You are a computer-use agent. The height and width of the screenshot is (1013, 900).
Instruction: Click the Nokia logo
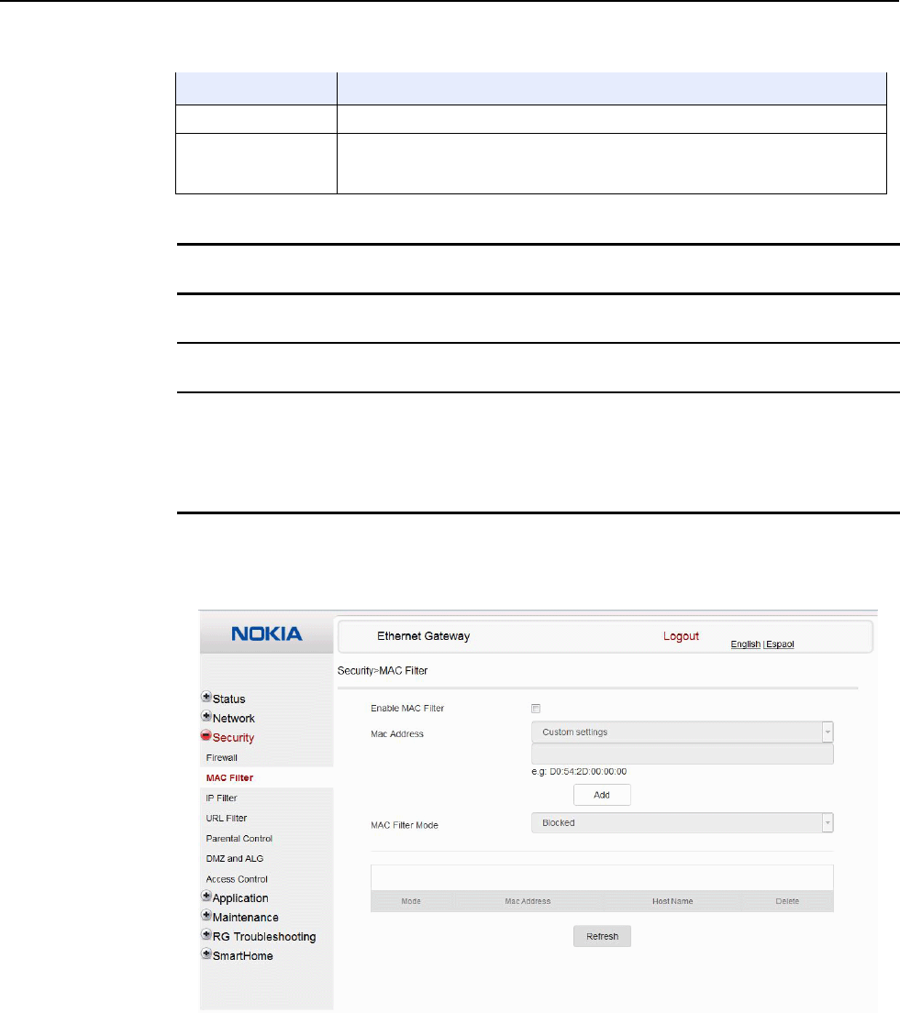(267, 633)
